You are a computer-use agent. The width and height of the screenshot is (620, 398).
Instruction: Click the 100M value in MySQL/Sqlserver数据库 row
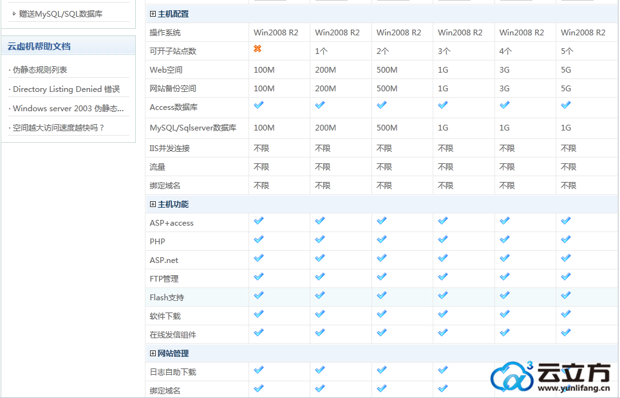point(264,127)
